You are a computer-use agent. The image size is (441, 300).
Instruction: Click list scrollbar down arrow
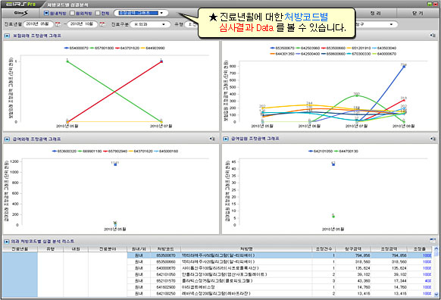436,294
